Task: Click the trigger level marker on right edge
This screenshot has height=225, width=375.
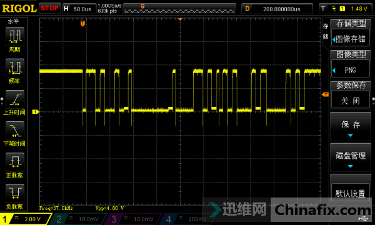Action: coord(325,94)
